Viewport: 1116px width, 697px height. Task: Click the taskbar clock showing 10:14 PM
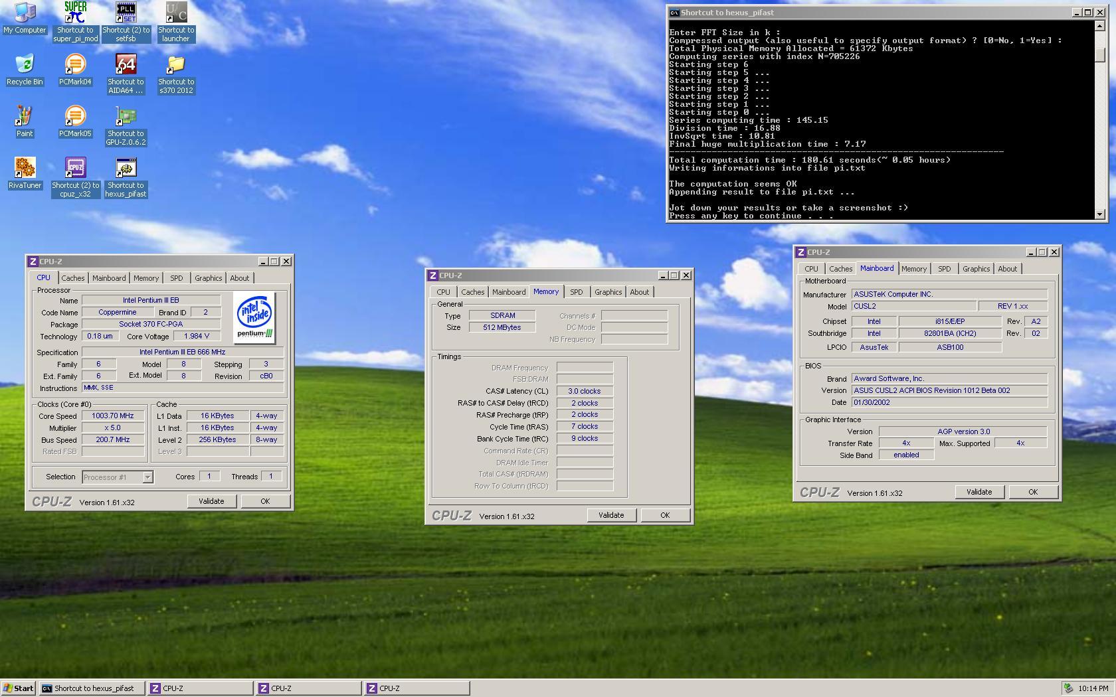pyautogui.click(x=1093, y=688)
